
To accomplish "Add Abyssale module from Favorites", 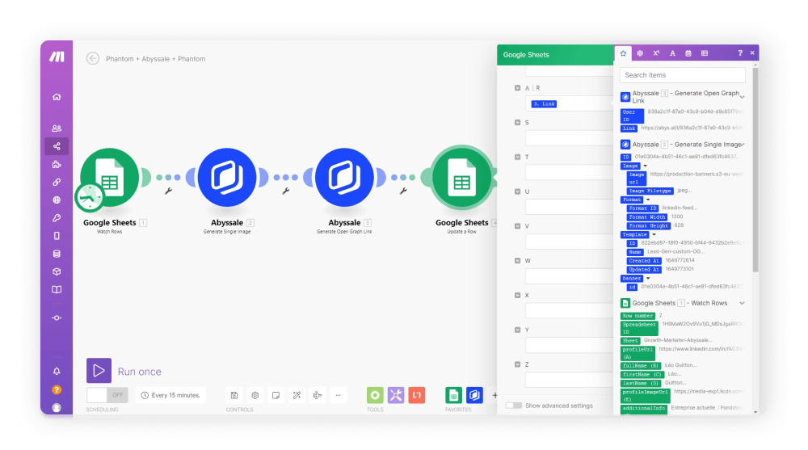I will (474, 395).
